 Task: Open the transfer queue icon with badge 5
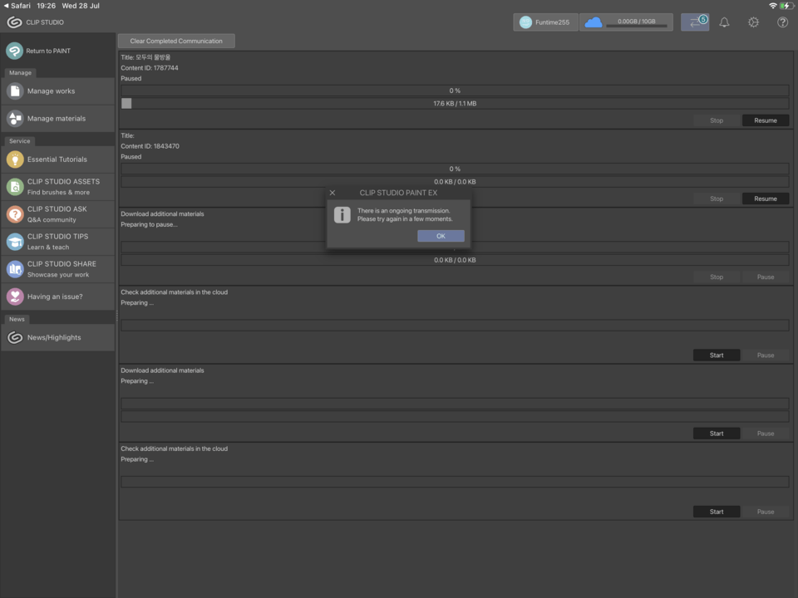click(695, 22)
